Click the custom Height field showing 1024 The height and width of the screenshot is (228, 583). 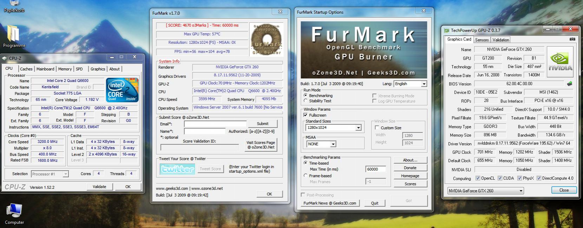412,143
